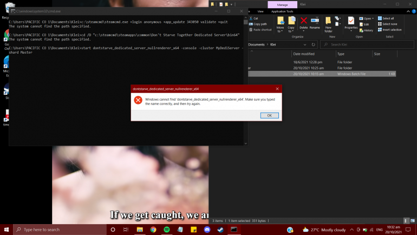Expand the address bar history dropdown
Viewport: 417px width, 235px height.
point(305,44)
